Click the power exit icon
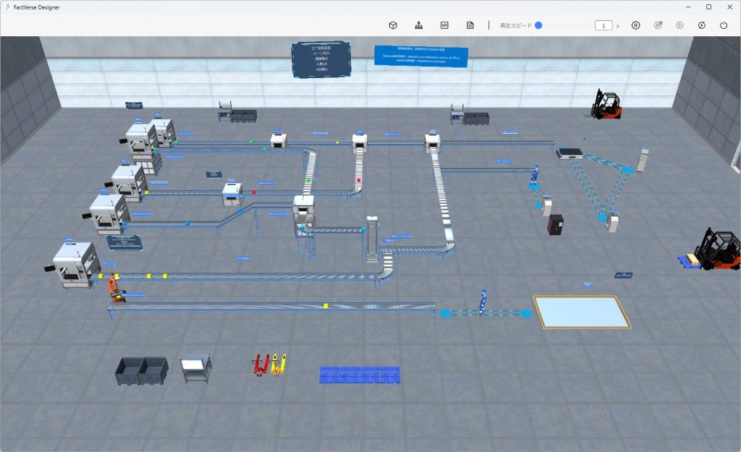 (x=724, y=25)
